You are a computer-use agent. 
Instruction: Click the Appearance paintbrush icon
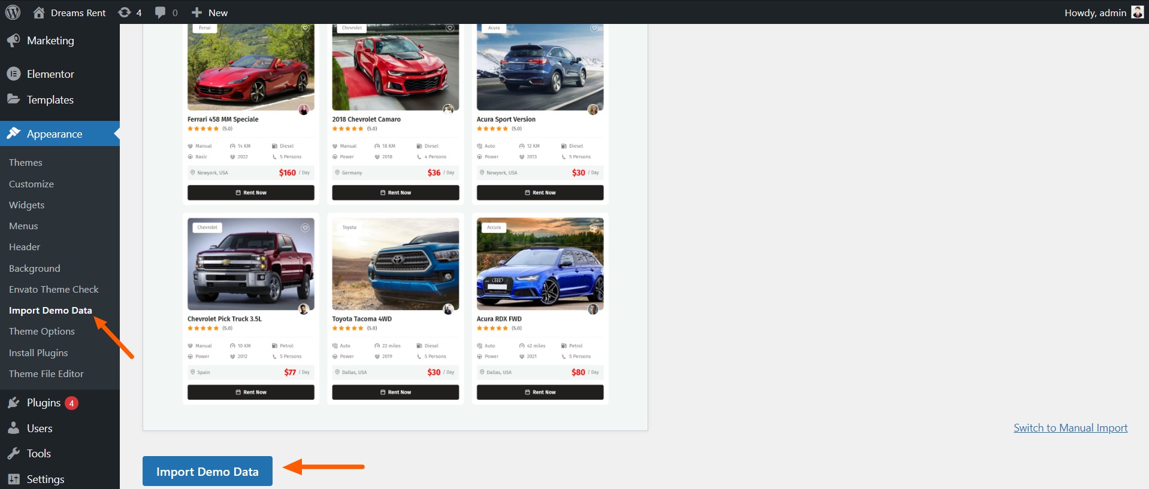13,133
